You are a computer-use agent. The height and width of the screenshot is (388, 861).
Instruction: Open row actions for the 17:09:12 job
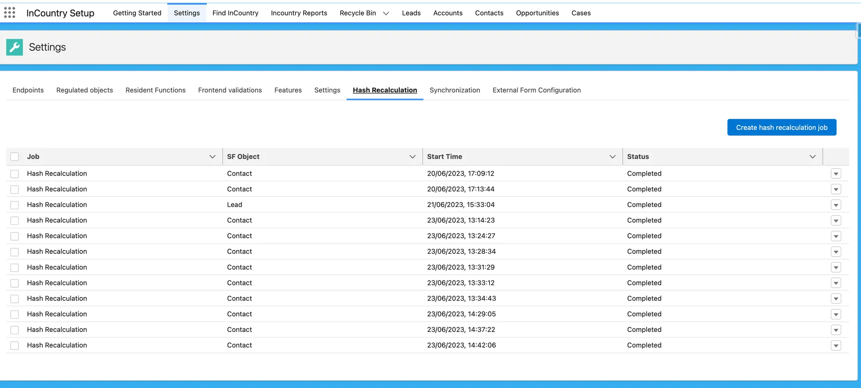pos(835,174)
